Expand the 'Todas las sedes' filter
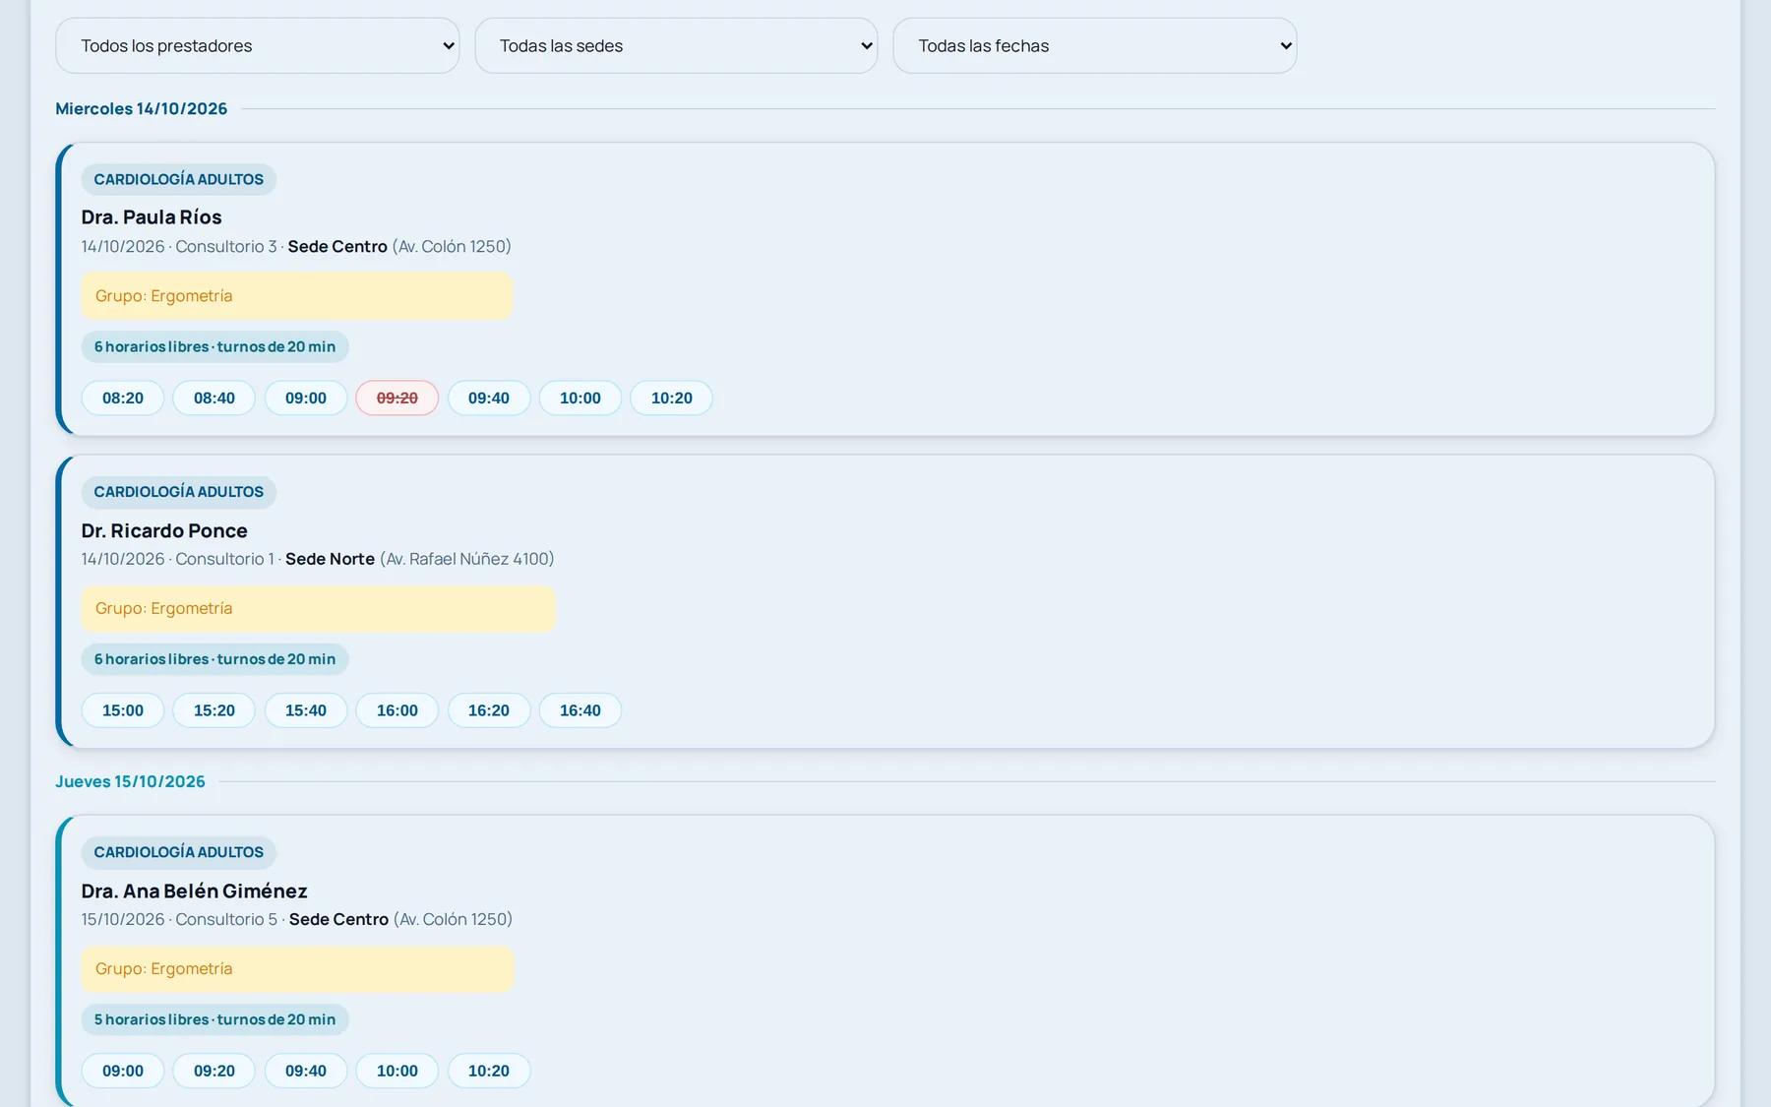 click(676, 45)
